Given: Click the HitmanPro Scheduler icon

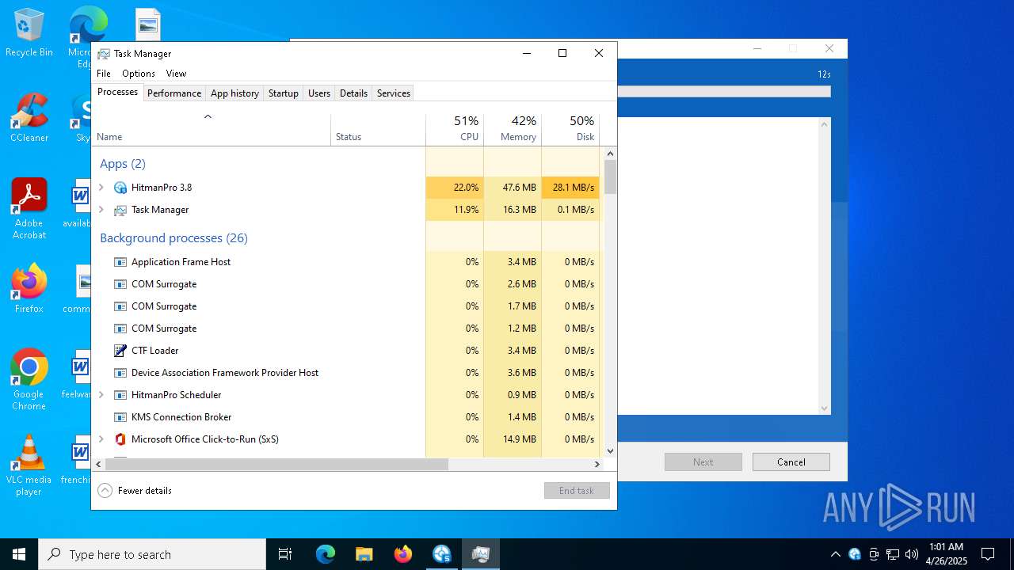Looking at the screenshot, I should (x=120, y=395).
